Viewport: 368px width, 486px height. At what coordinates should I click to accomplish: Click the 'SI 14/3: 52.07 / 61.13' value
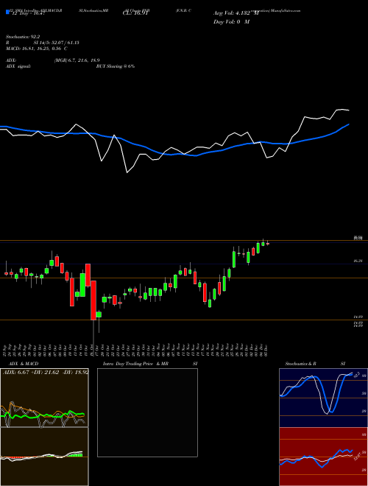tap(56, 43)
